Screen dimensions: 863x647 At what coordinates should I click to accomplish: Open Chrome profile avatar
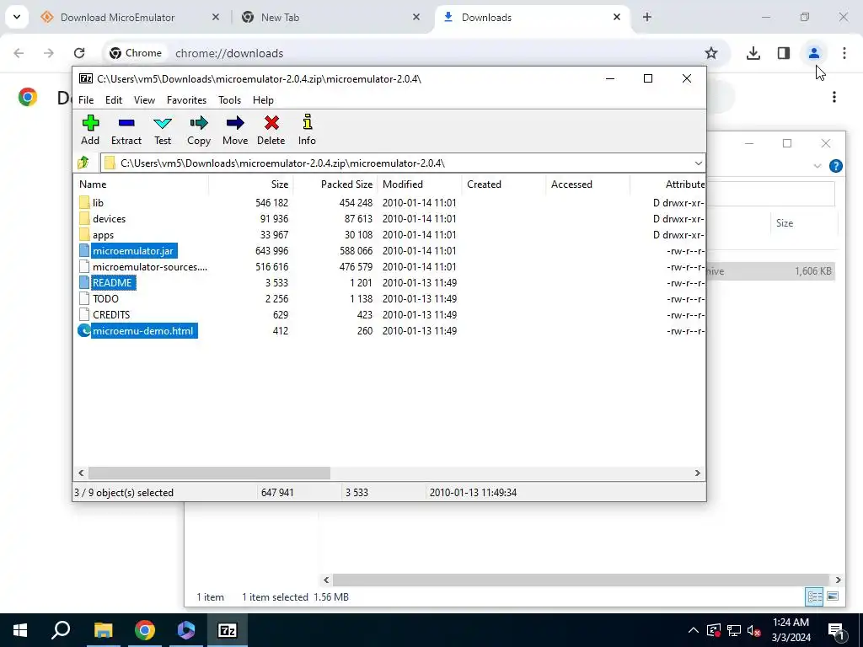[813, 53]
